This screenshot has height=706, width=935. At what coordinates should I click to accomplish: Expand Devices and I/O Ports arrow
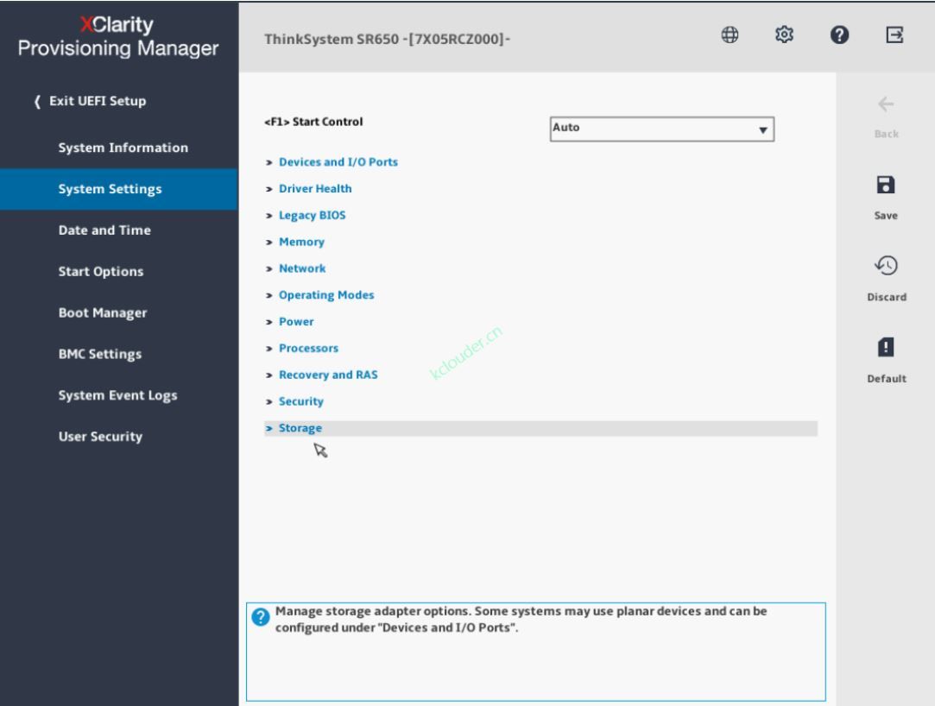pyautogui.click(x=269, y=162)
